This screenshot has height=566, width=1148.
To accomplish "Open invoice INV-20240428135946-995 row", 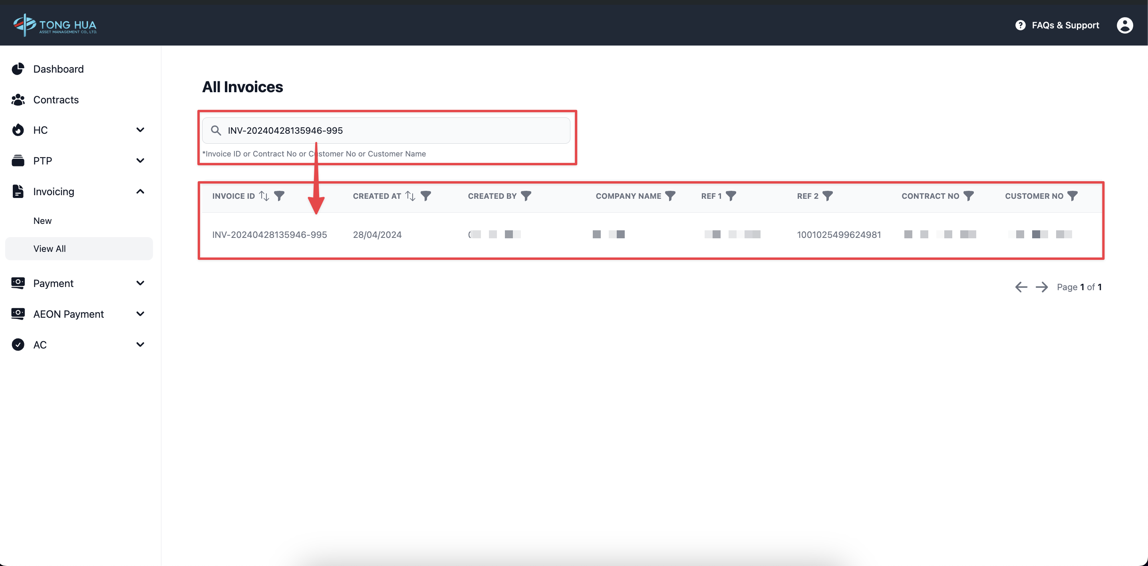I will [x=269, y=235].
